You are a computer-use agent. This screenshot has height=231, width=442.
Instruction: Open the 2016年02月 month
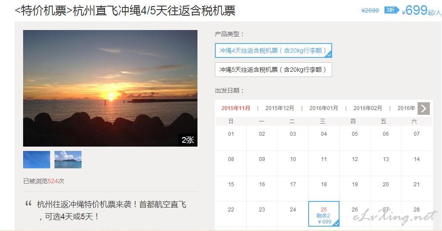coord(367,108)
